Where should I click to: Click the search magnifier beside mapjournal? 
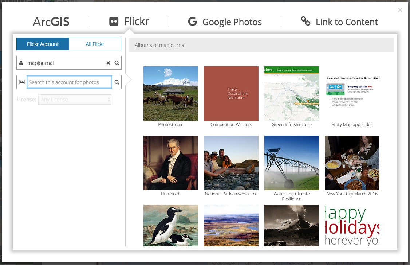(117, 63)
